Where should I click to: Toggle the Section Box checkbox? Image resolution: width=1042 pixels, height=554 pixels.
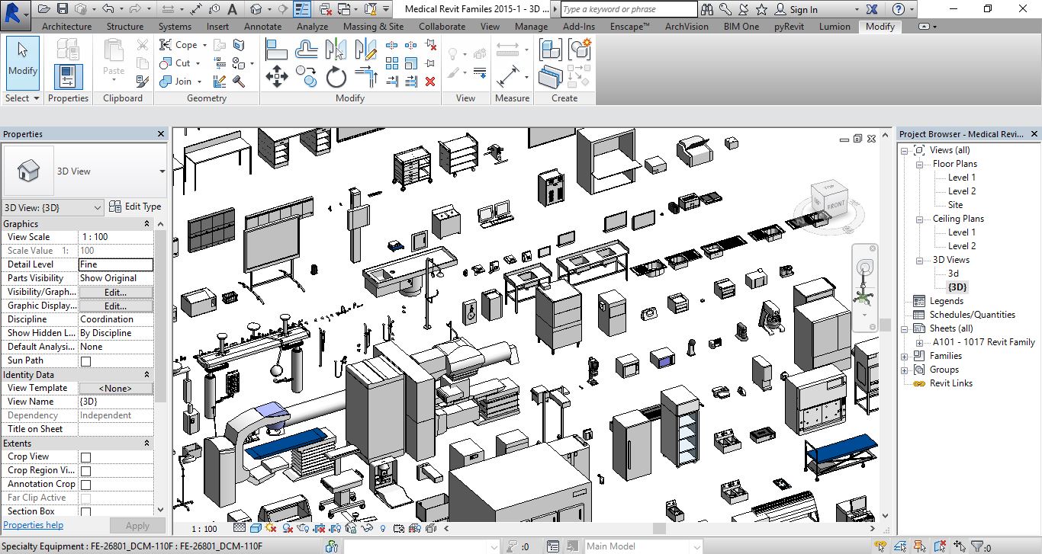[x=85, y=512]
